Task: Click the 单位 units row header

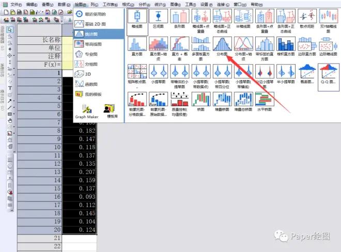Action: (40, 48)
